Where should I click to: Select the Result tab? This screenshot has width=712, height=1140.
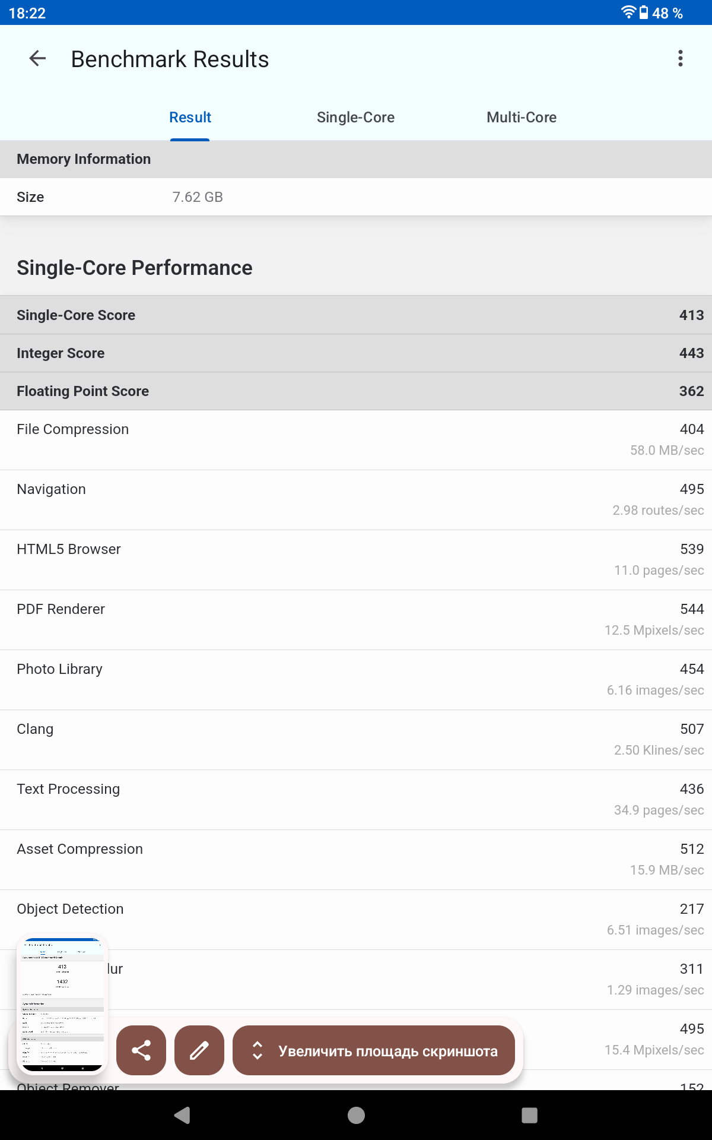pyautogui.click(x=190, y=118)
